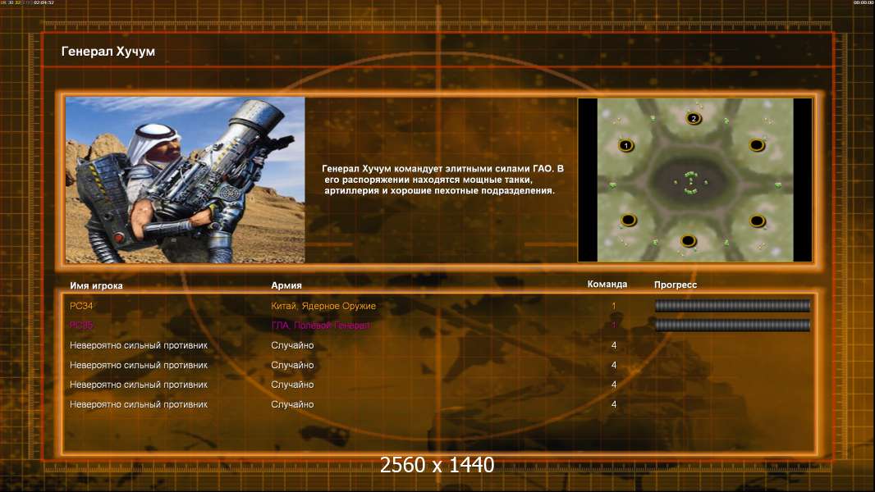Select the unnumbered top-right start position on minimap
The image size is (875, 492).
point(757,145)
